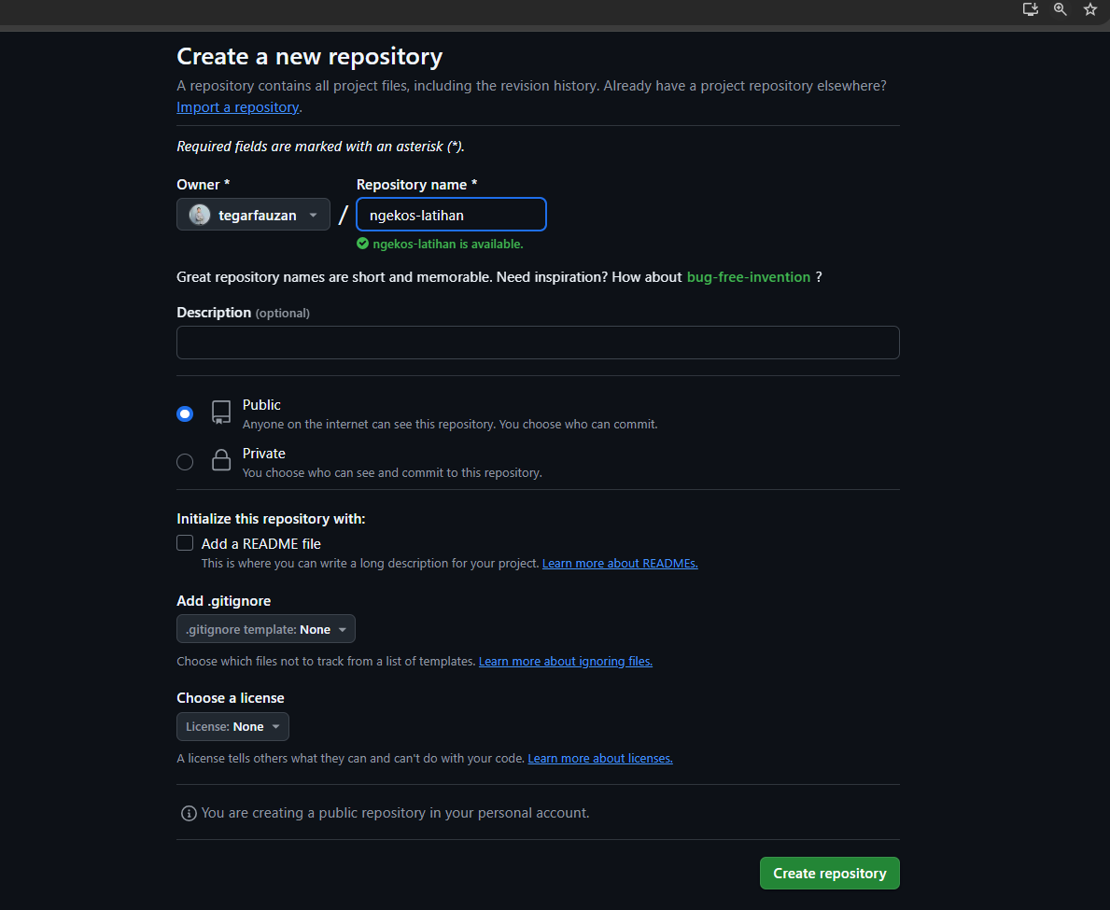1110x910 pixels.
Task: Click the Public repository book icon
Action: 221,413
